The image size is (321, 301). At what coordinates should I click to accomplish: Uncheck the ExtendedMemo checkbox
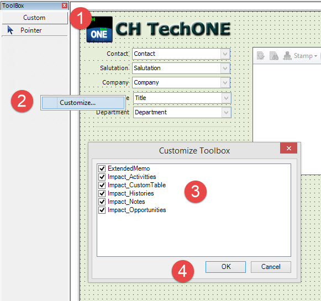[102, 168]
